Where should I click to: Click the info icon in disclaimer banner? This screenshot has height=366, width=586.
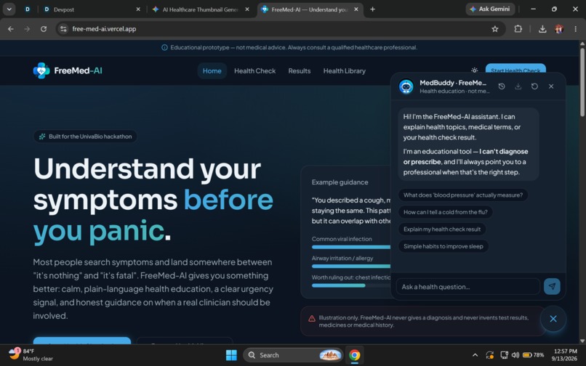(164, 47)
